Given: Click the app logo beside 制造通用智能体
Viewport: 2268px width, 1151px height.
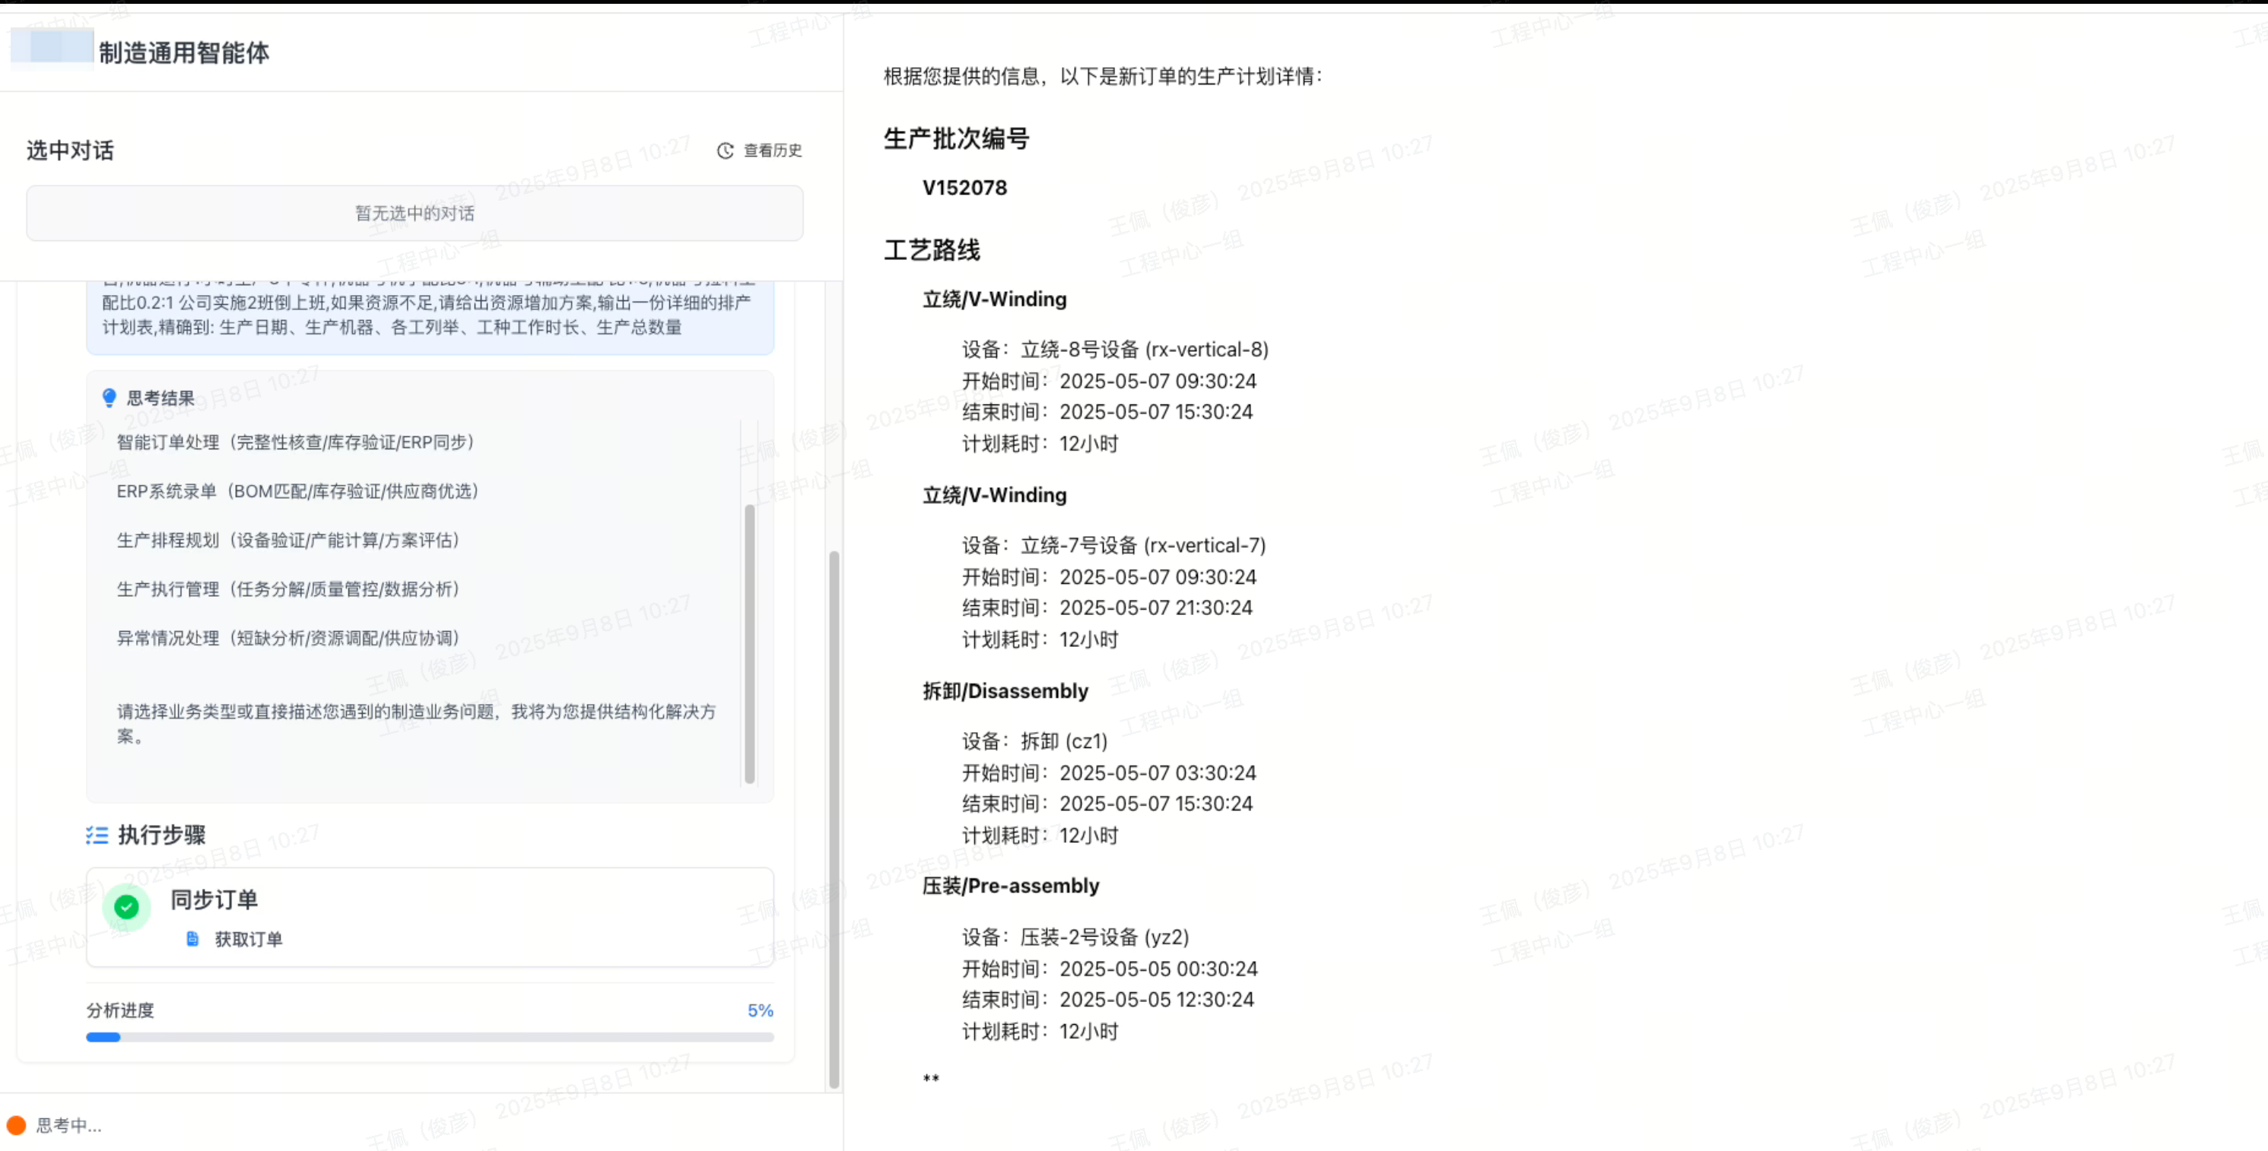Looking at the screenshot, I should [x=51, y=49].
